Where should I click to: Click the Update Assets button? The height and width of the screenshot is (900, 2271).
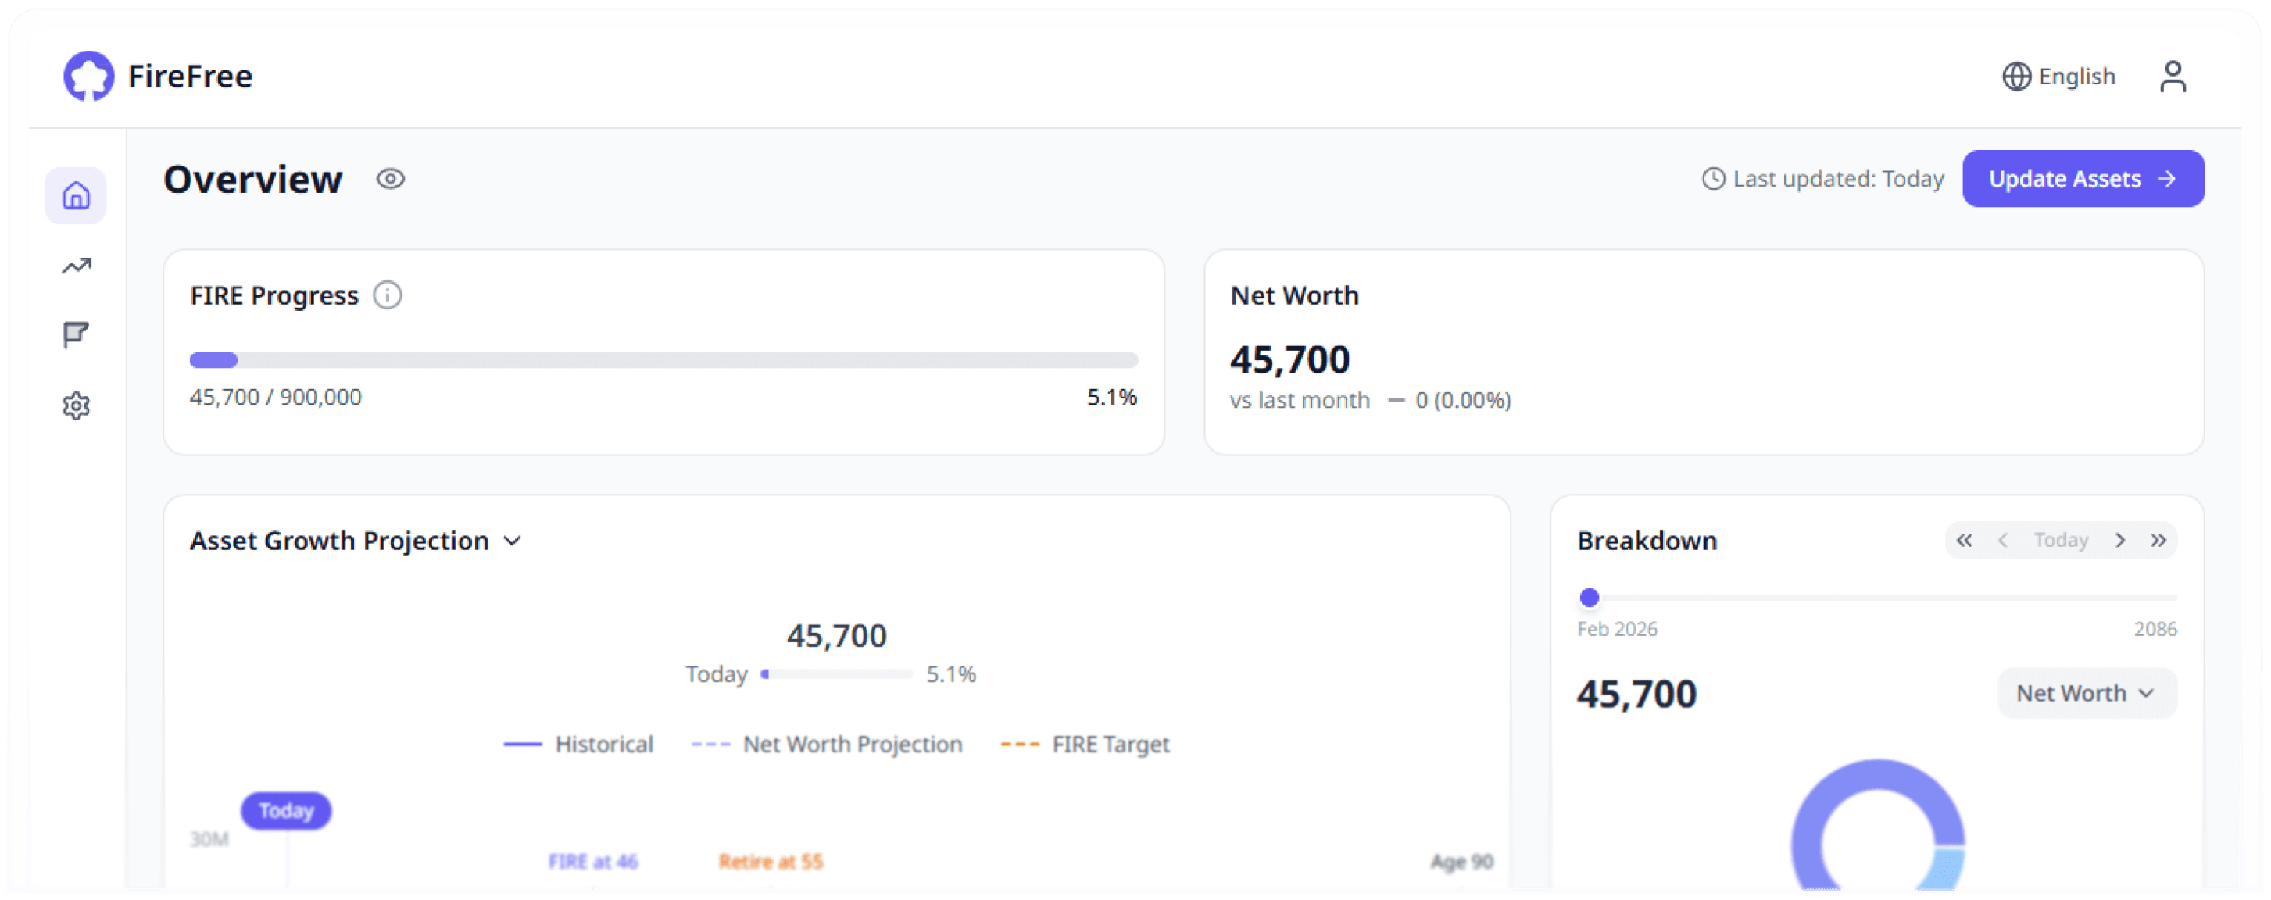(2083, 178)
